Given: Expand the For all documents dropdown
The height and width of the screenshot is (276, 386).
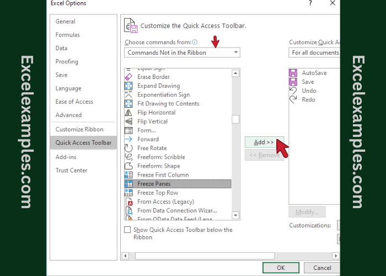Looking at the screenshot, I should pyautogui.click(x=314, y=52).
